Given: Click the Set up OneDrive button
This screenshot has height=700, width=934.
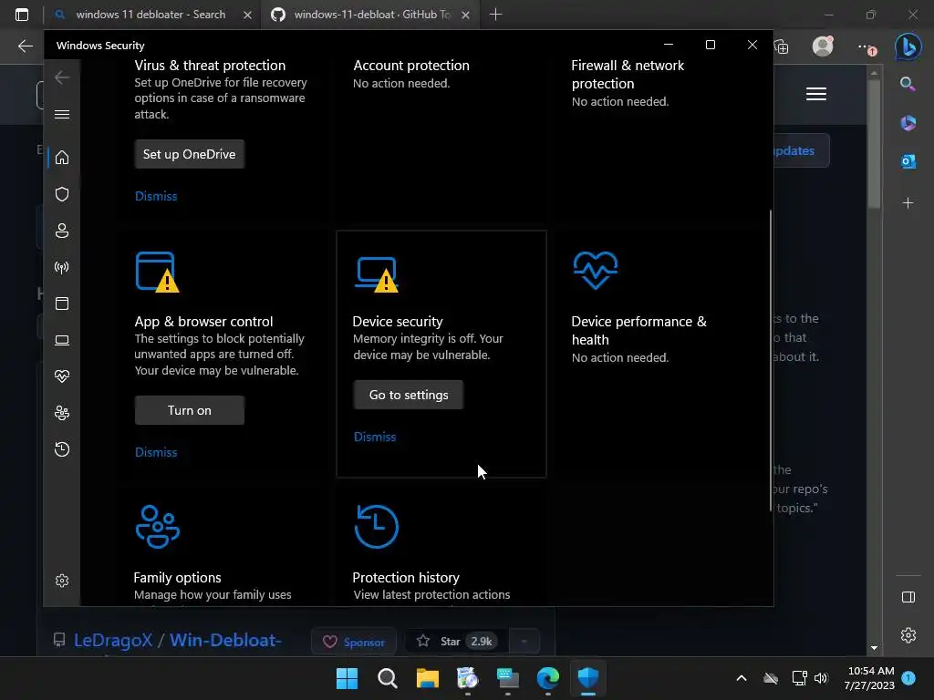Looking at the screenshot, I should 190,154.
